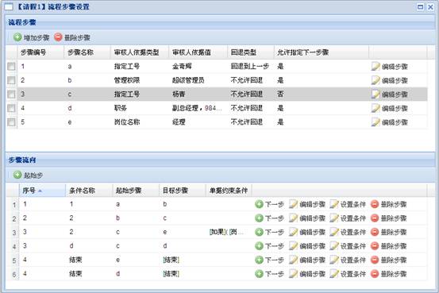The height and width of the screenshot is (293, 439).
Task: Click the 允许指定下一步骤 column header
Action: [x=322, y=52]
